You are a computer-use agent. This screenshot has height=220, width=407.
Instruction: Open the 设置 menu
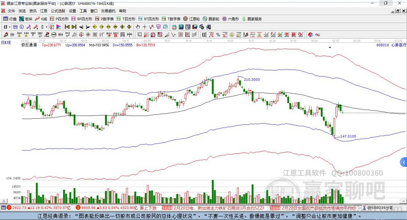coord(72,11)
